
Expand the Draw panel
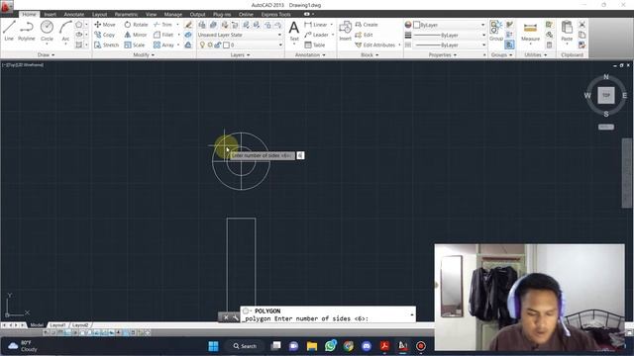[46, 54]
